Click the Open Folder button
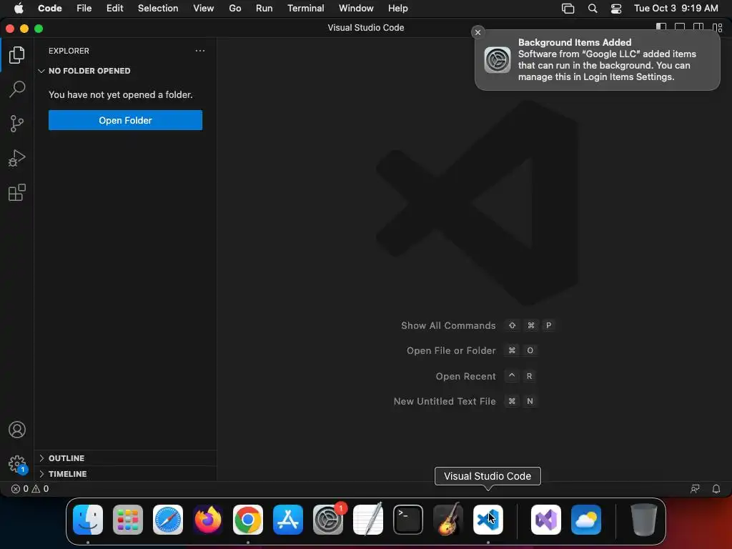Screen dimensions: 732x549 pyautogui.click(x=125, y=120)
